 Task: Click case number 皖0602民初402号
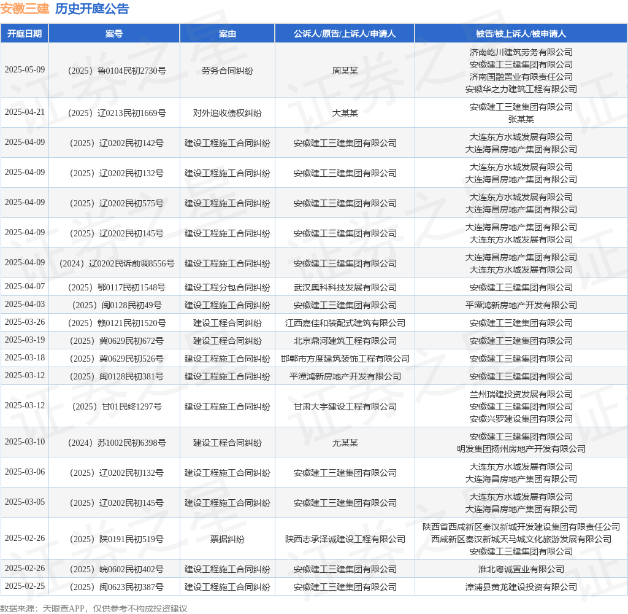117,569
